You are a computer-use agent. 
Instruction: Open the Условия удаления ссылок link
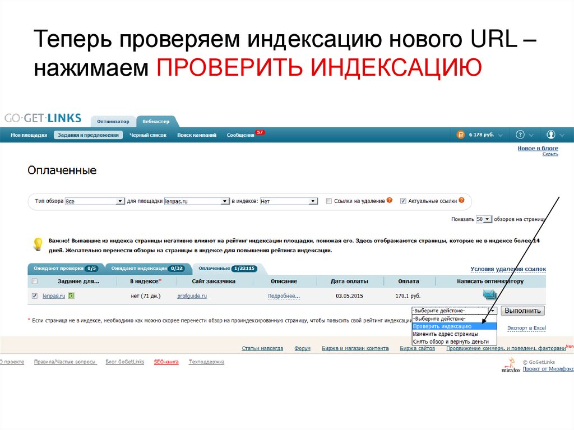(x=508, y=269)
